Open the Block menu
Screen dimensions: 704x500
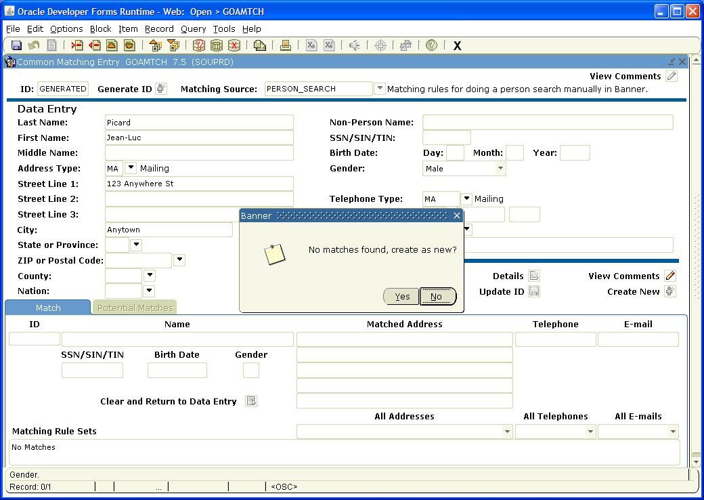click(x=101, y=28)
